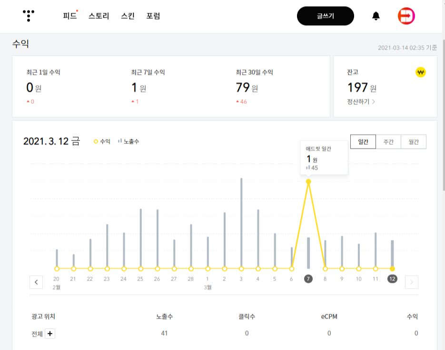Toggle the 수익 legend item
Screen dimensions: 445x350
[x=102, y=141]
